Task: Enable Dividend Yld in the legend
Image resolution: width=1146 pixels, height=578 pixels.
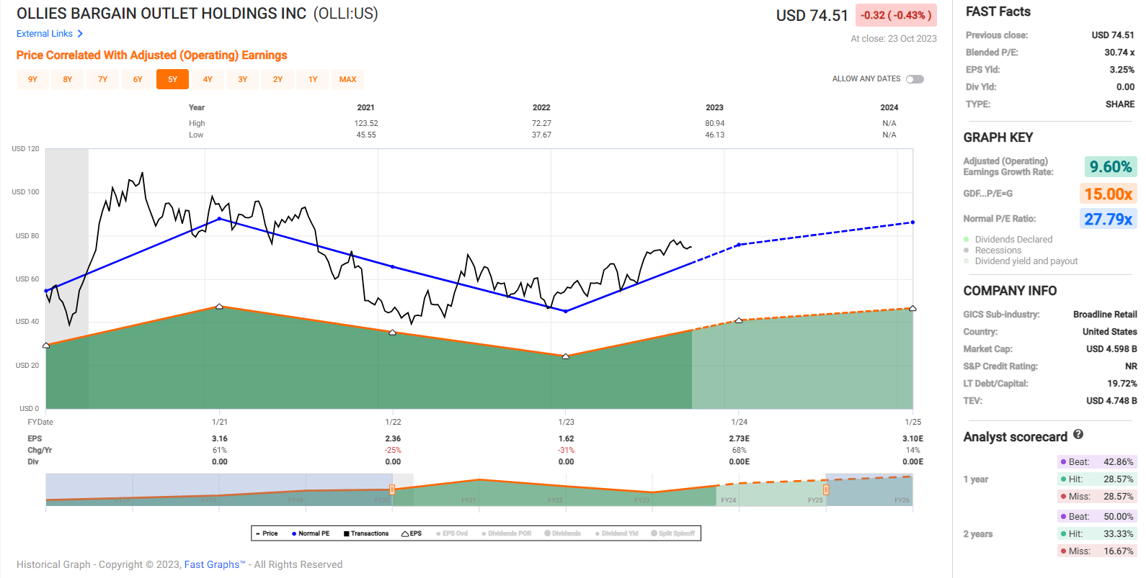Action: pos(617,533)
